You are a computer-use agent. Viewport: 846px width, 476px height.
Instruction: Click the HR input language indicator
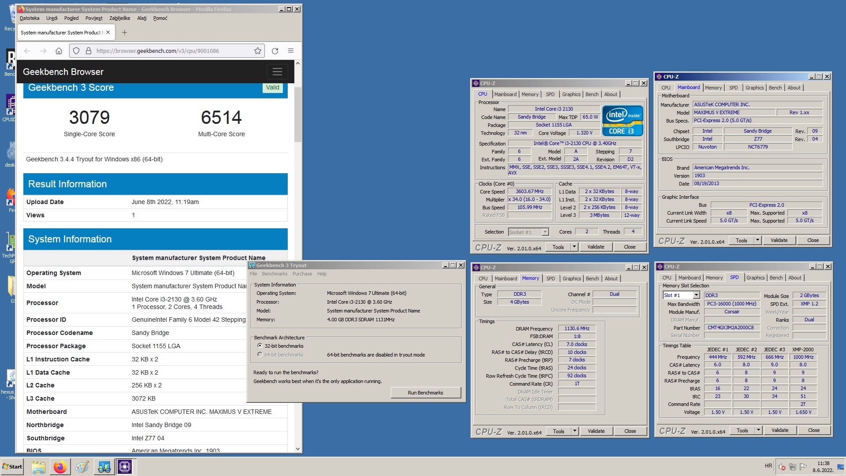coord(768,466)
